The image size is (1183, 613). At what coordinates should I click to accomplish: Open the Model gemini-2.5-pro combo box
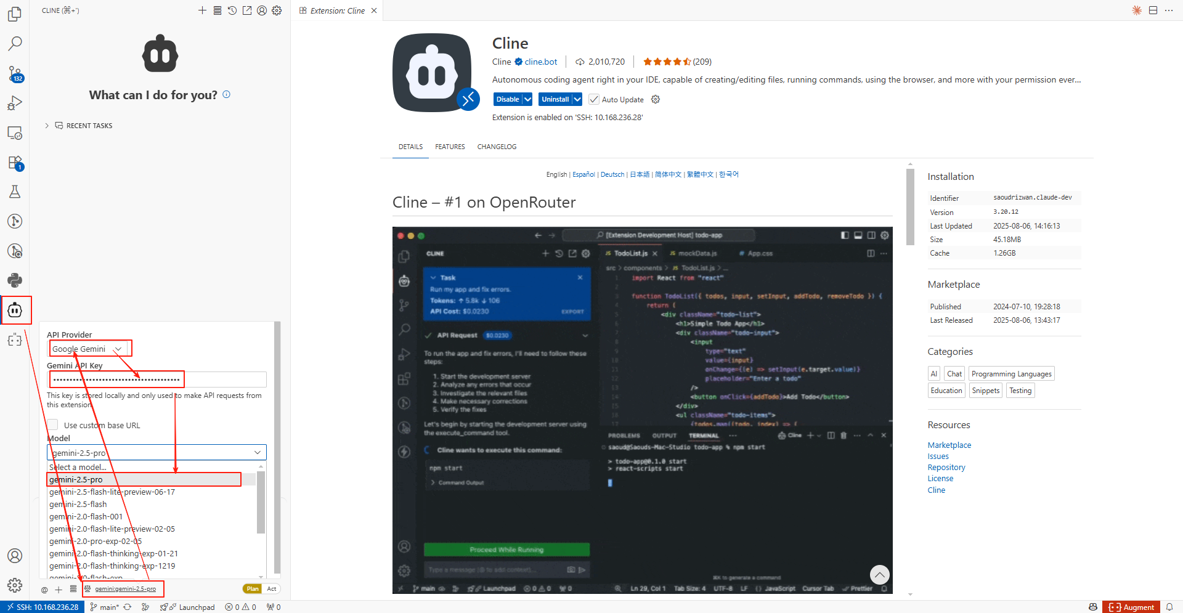(x=157, y=452)
